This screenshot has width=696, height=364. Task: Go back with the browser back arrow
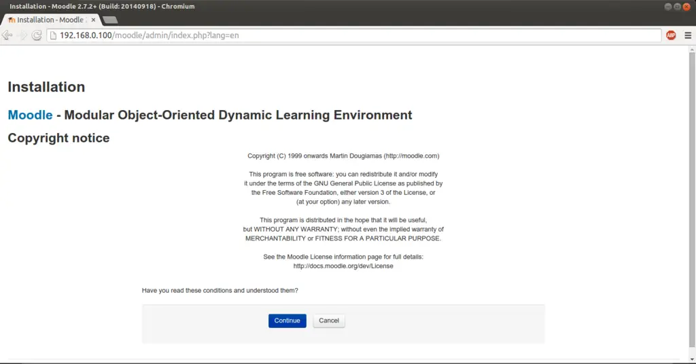click(7, 35)
